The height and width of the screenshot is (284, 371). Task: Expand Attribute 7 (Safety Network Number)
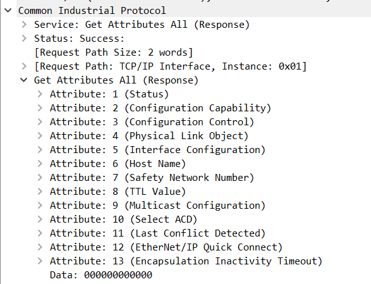[x=40, y=177]
